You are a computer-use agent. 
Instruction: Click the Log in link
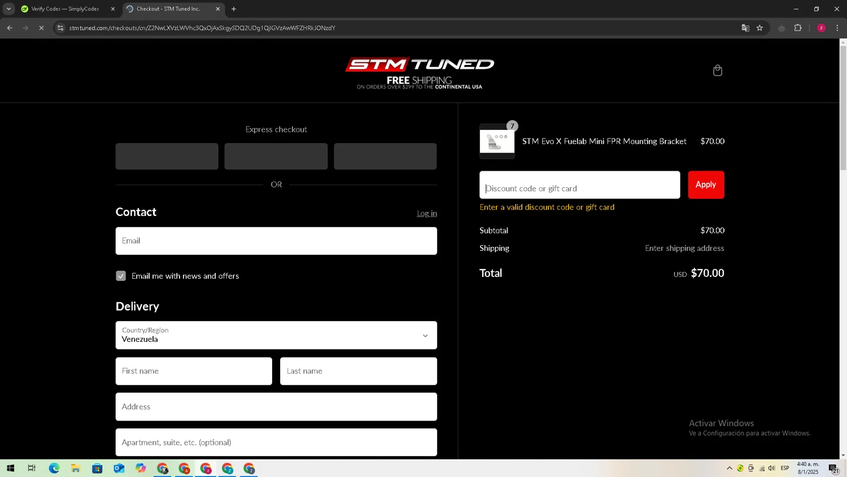point(427,213)
